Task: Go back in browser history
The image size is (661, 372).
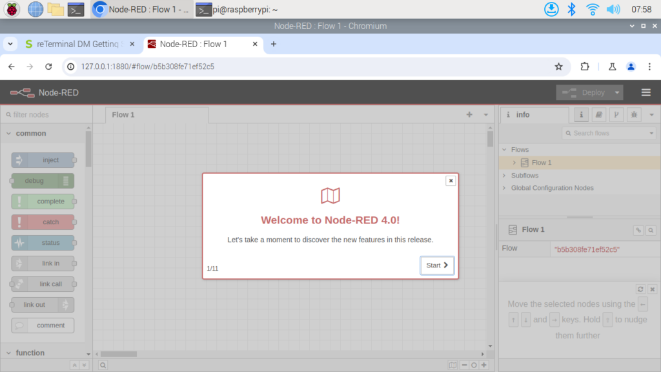Action: tap(12, 67)
